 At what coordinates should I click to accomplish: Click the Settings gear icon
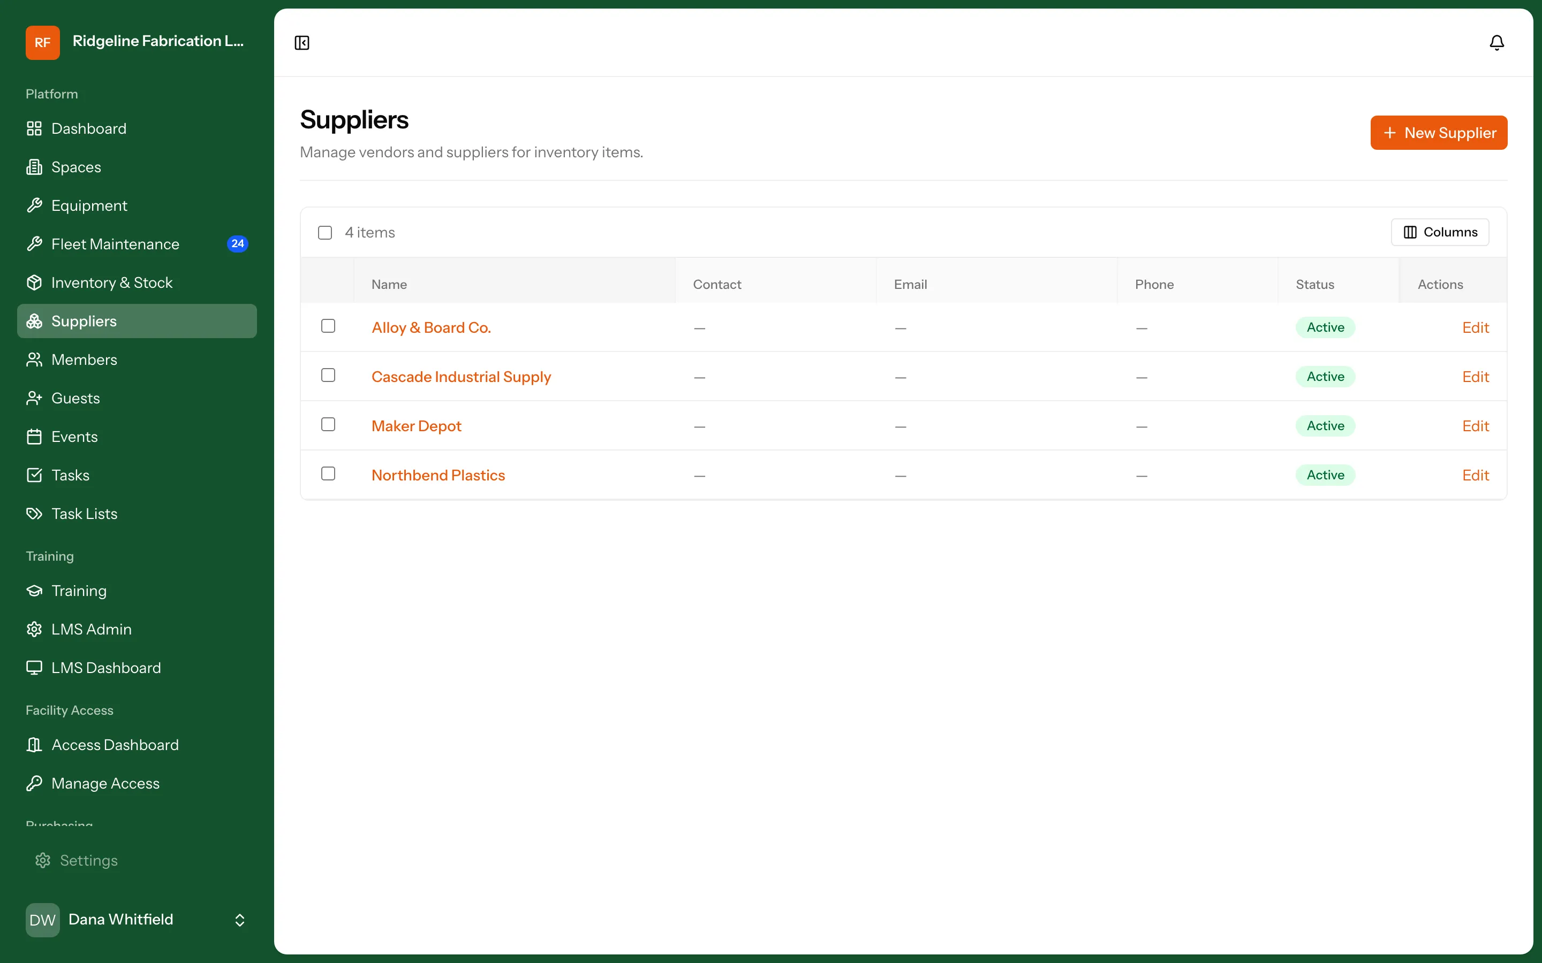[x=43, y=860]
